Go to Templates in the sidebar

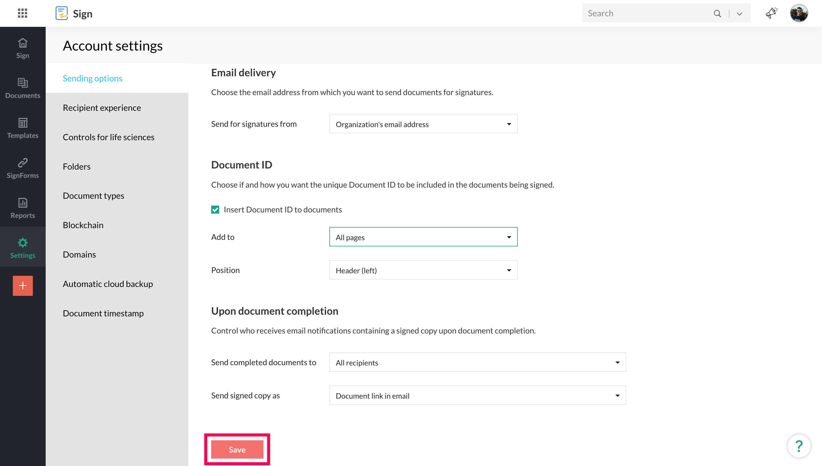[x=22, y=128]
